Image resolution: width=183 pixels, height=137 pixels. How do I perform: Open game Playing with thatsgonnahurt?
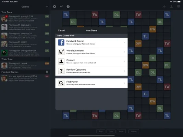[25, 53]
